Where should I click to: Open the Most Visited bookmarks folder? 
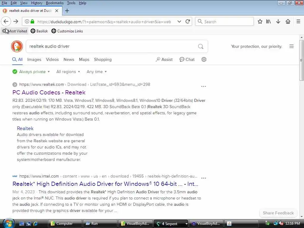pyautogui.click(x=15, y=31)
